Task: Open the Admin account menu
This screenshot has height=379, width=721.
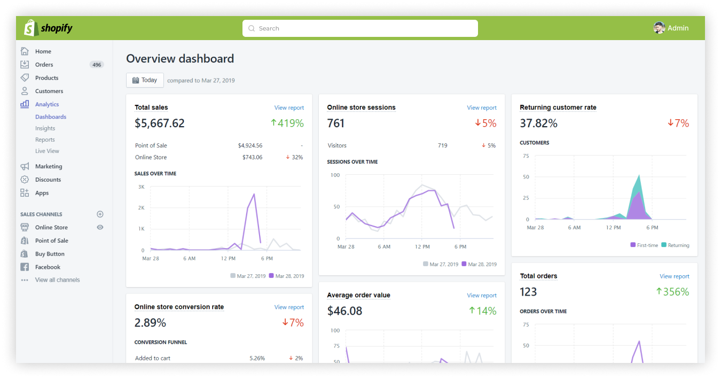Action: point(671,28)
